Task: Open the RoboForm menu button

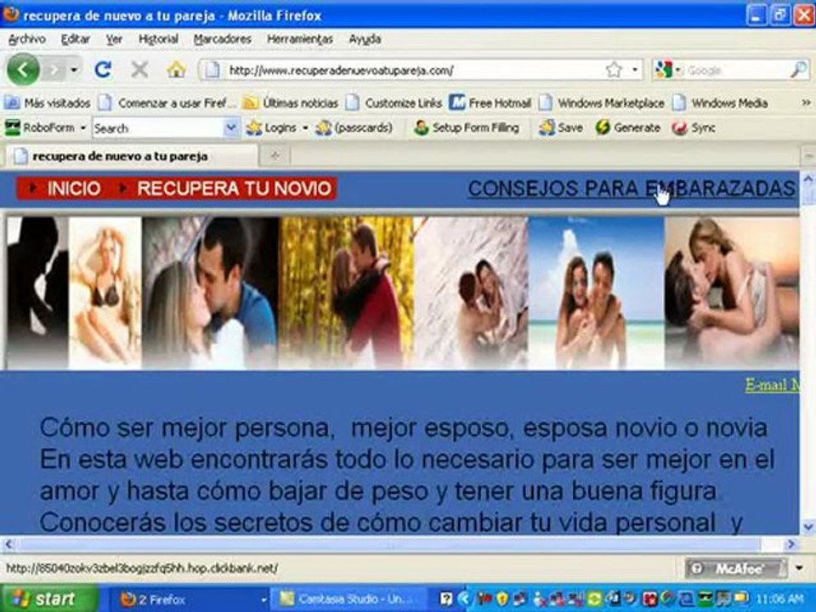Action: coord(45,127)
